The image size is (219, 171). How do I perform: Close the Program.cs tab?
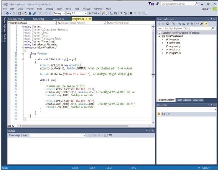(x=90, y=19)
